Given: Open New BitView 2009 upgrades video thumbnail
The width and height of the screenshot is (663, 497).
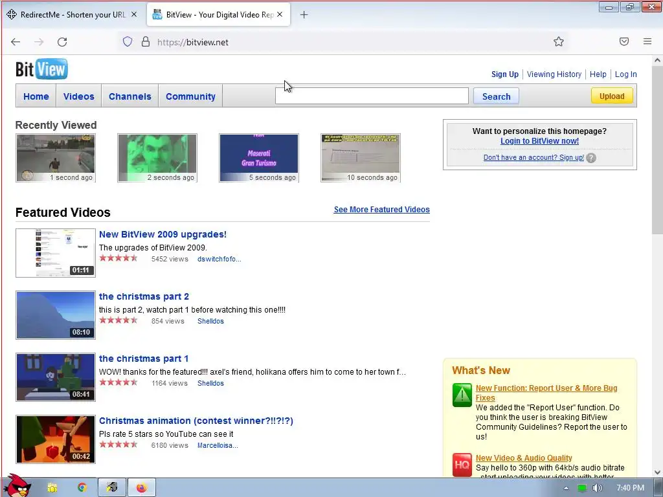Looking at the screenshot, I should (56, 253).
